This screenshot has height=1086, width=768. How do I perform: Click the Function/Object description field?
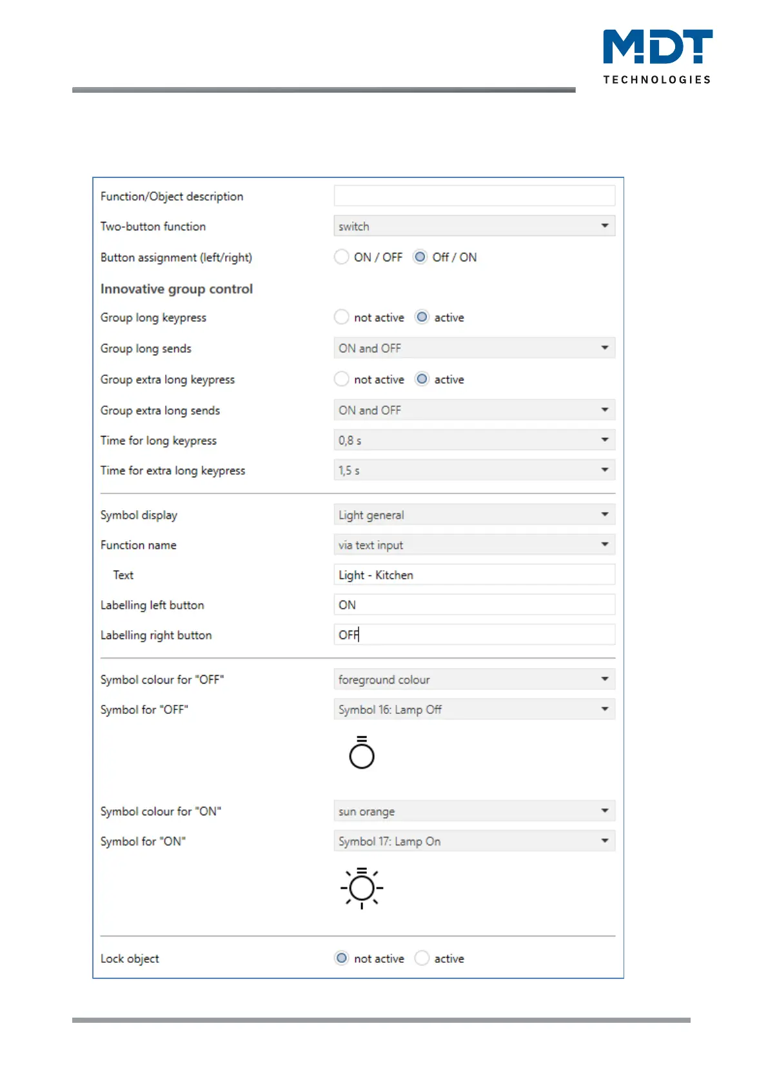pos(474,196)
